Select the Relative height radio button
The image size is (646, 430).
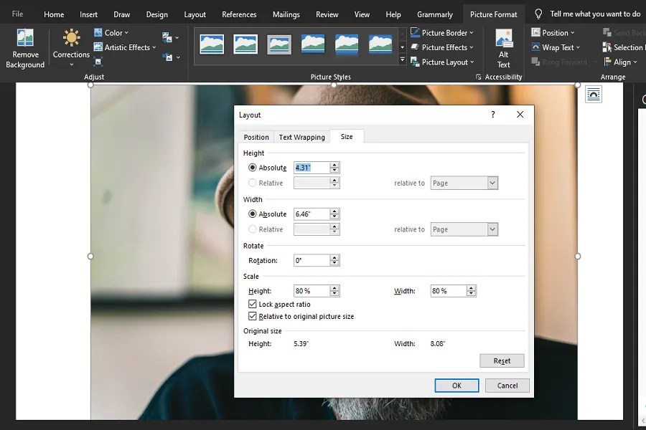(253, 183)
